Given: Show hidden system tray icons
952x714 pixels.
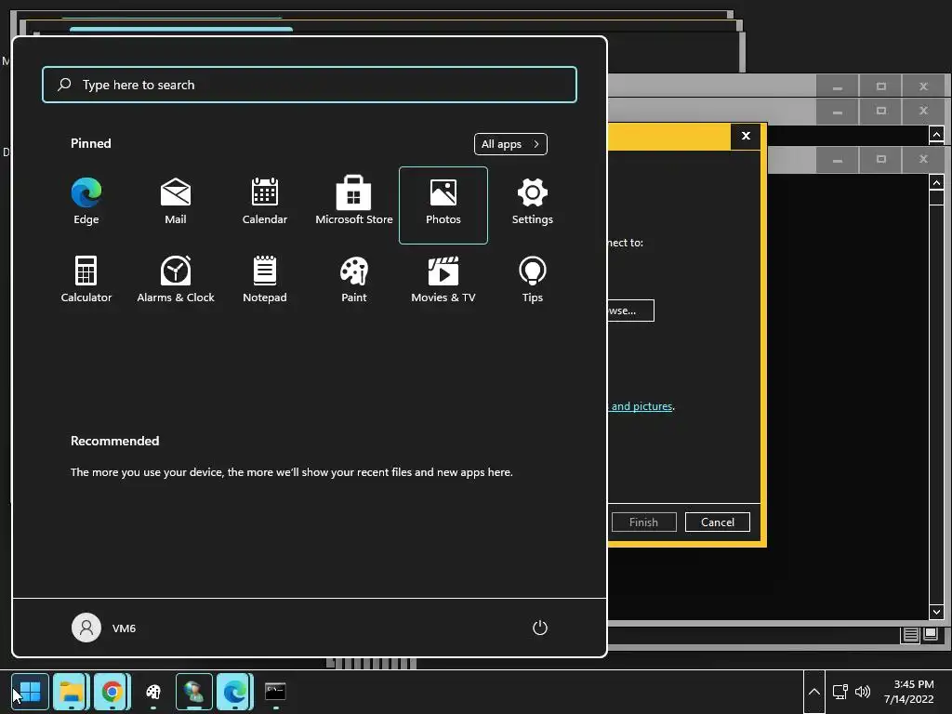Looking at the screenshot, I should coord(814,692).
